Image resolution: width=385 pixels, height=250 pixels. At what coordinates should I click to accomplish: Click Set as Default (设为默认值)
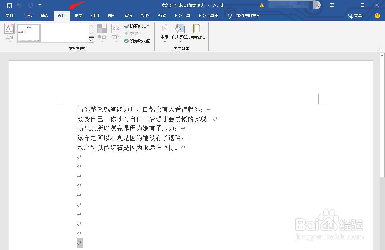(137, 40)
